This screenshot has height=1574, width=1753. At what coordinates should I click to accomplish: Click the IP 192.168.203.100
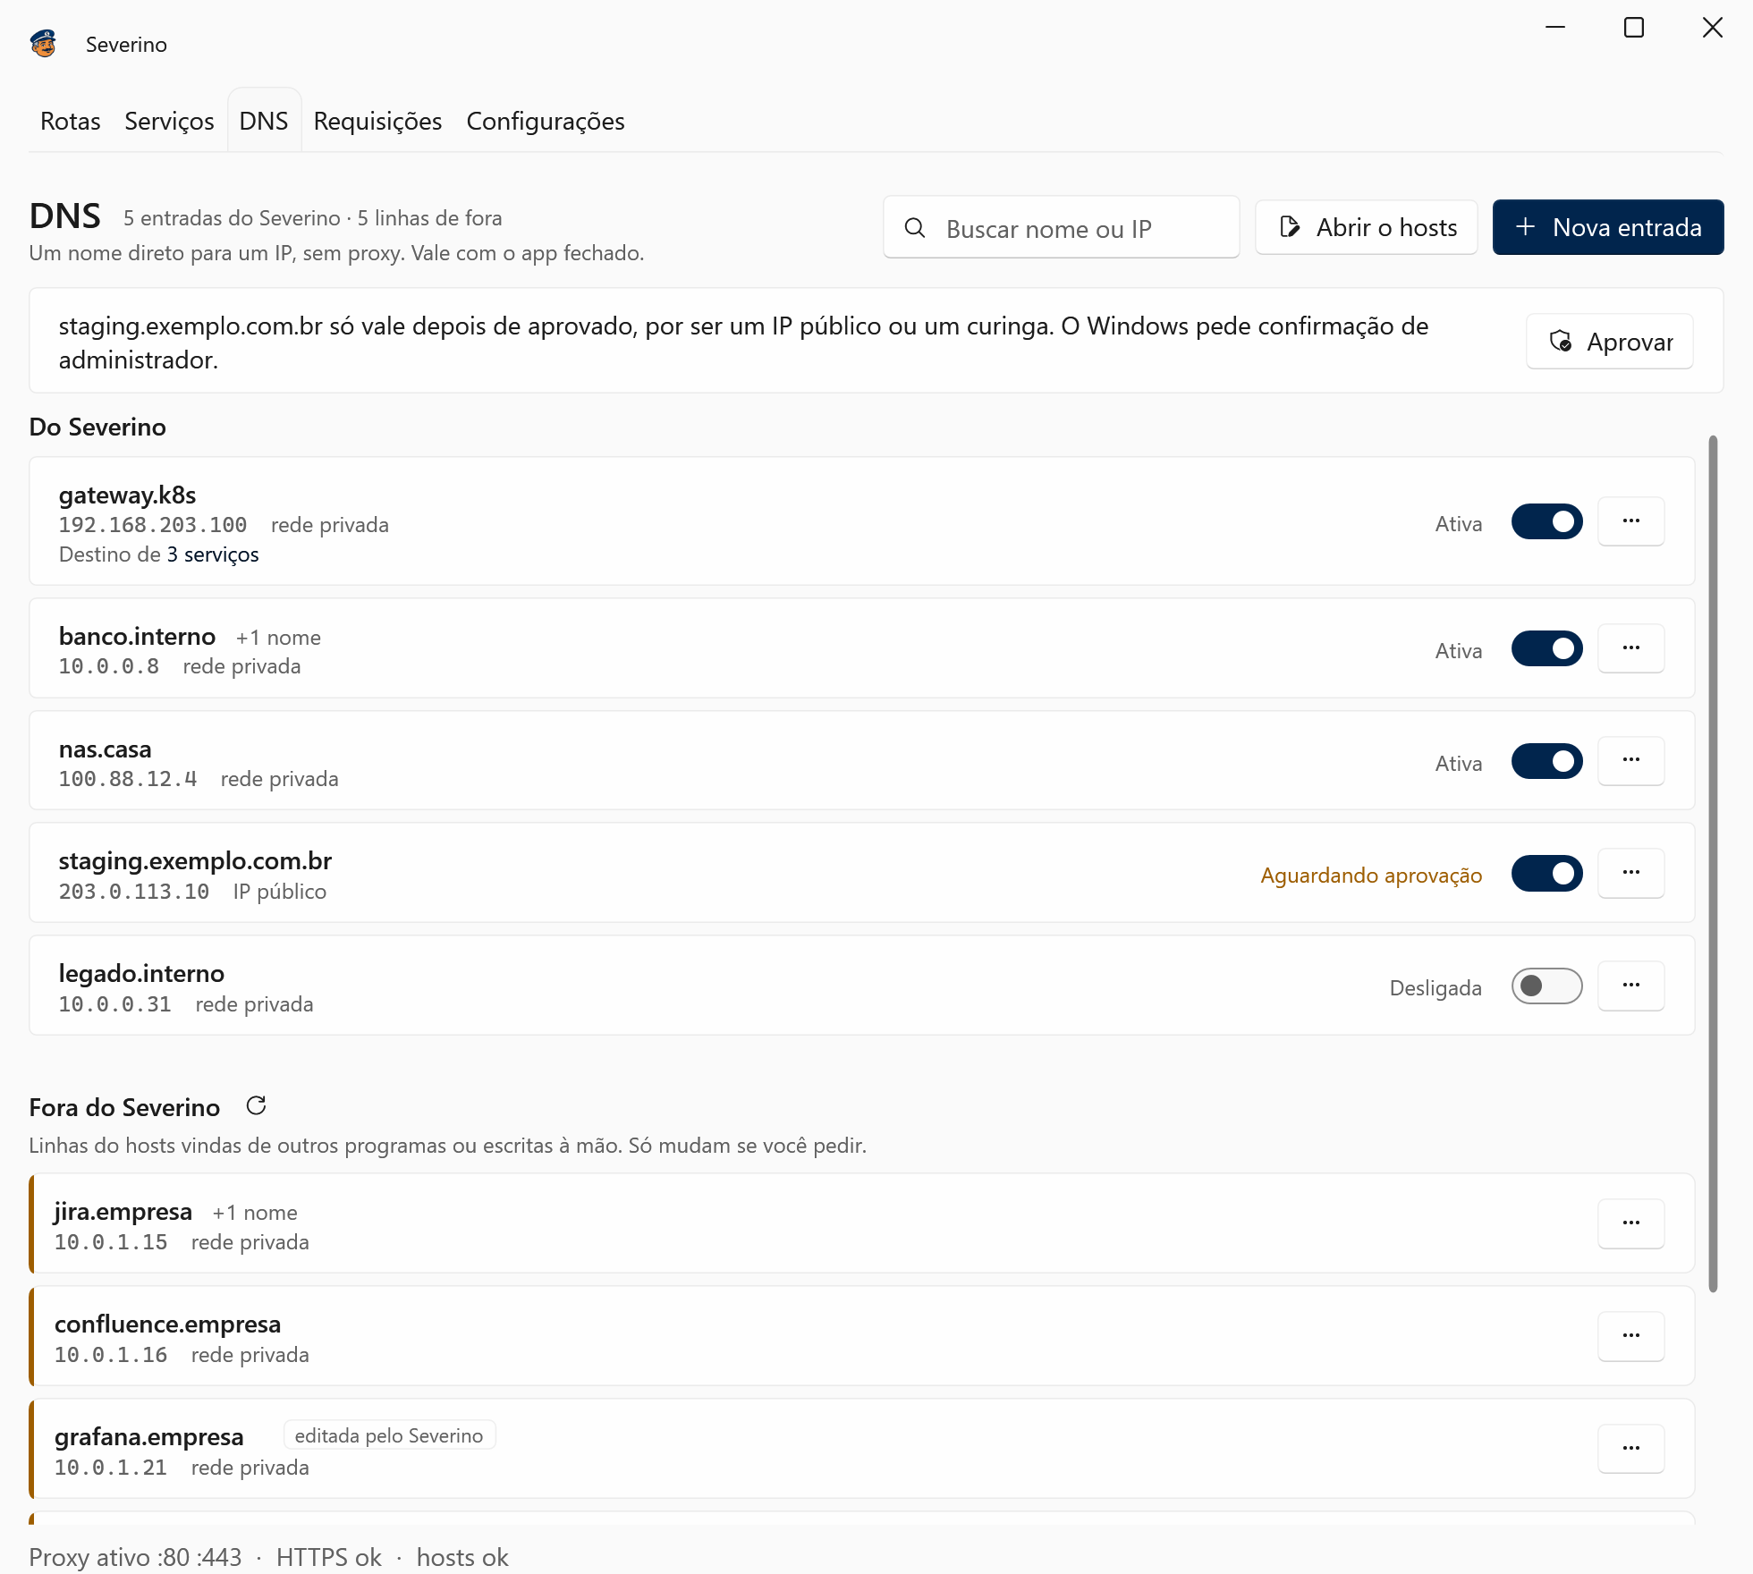pos(153,525)
